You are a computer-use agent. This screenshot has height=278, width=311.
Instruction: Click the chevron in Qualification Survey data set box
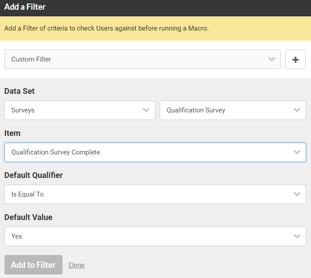point(297,110)
